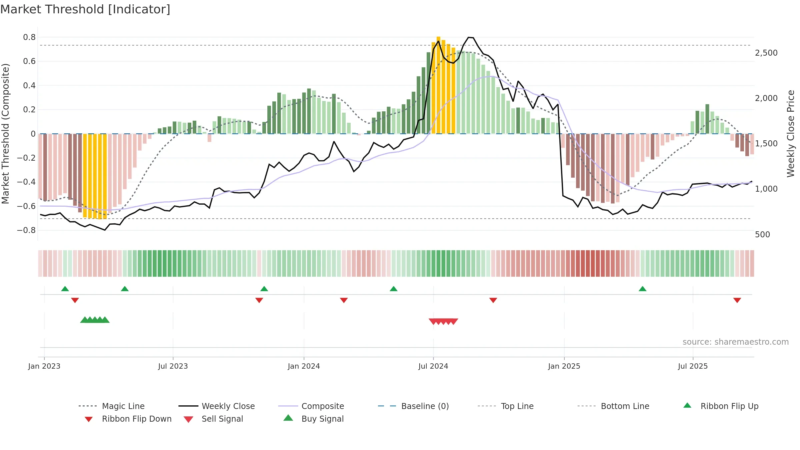
Task: Click the Jul 2023 x-axis label
Action: [x=173, y=366]
